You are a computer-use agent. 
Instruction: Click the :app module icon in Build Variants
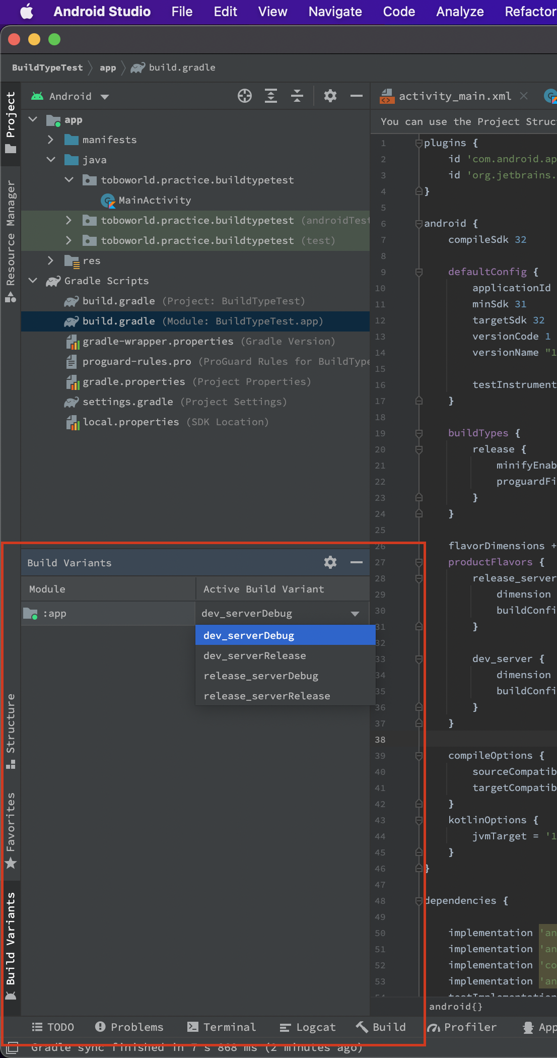(x=31, y=614)
